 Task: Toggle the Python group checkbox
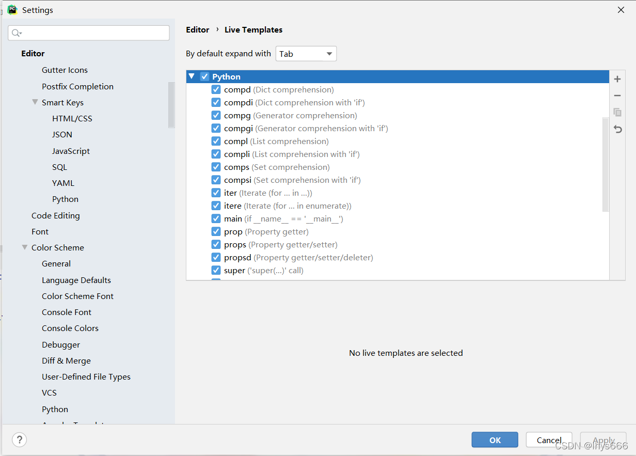tap(204, 76)
